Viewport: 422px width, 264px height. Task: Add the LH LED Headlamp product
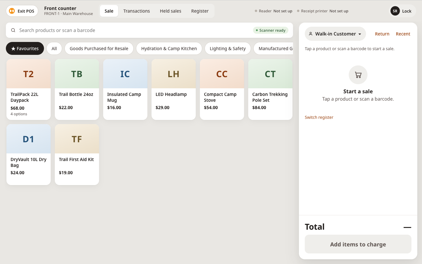tap(173, 89)
